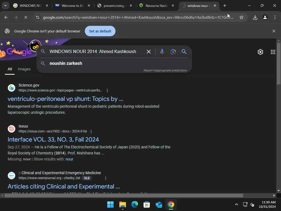
Task: Open the Chrome three-dot menu
Action: (275, 17)
